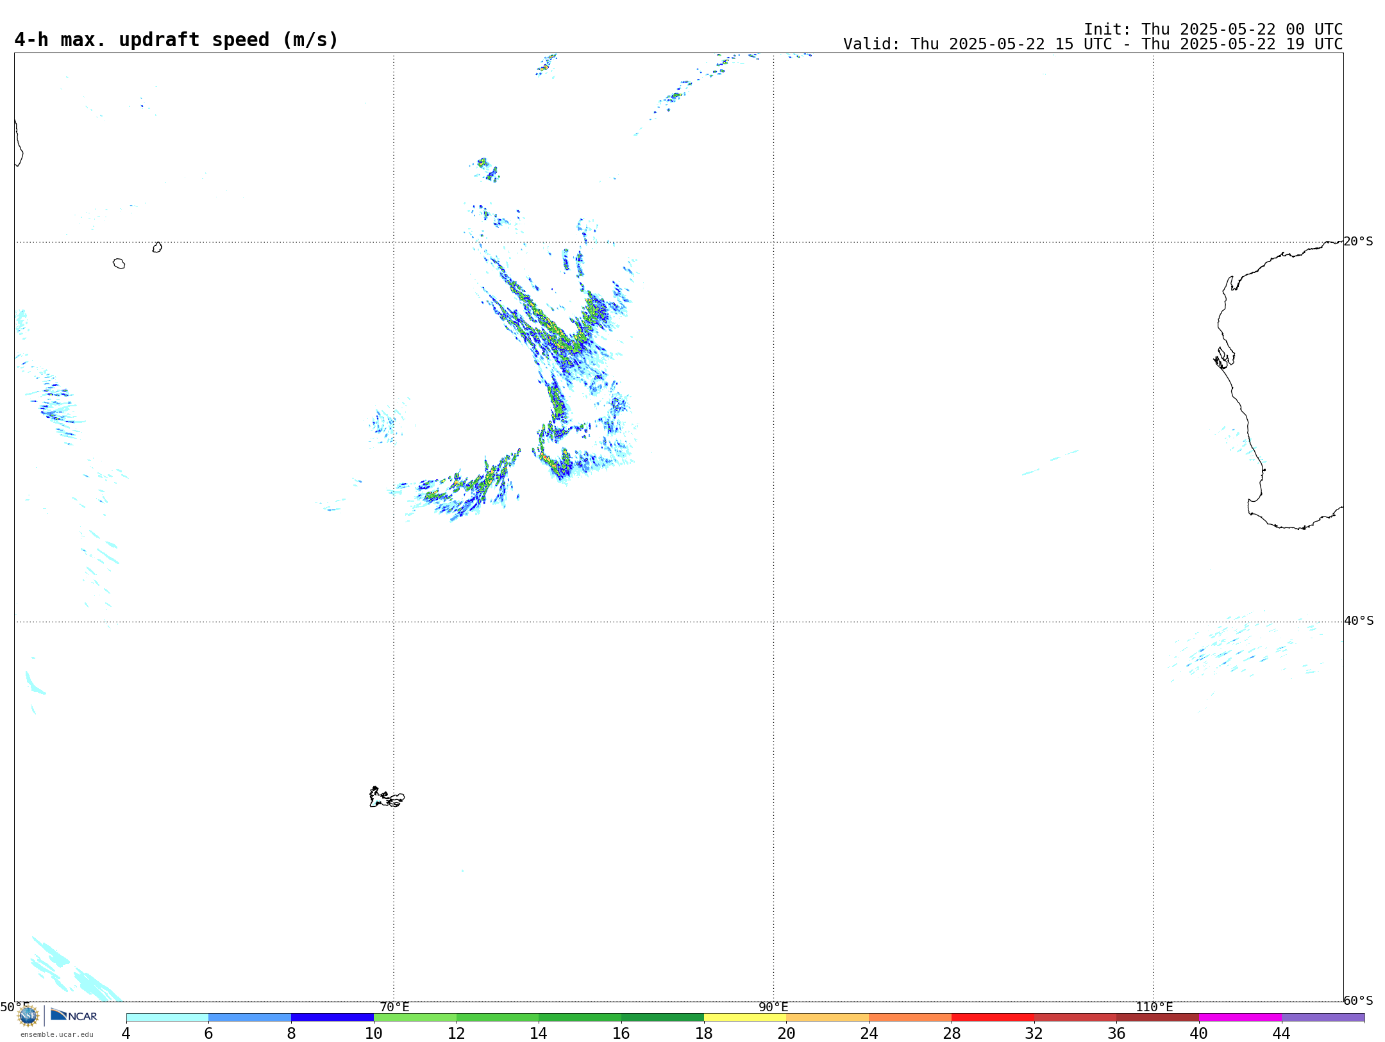Click the 60°S latitude label
1385x1042 pixels.
(x=1359, y=1000)
